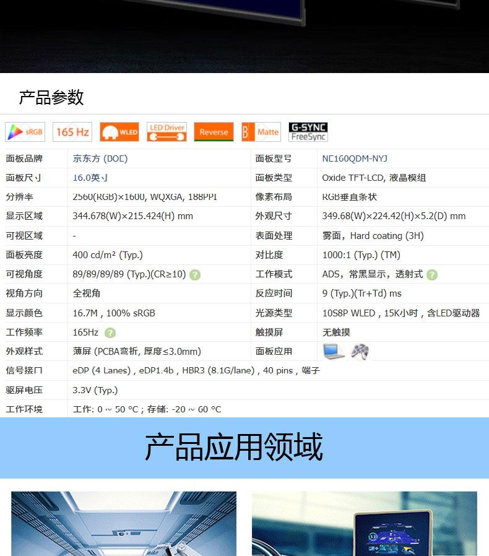Click the 面板品牌 row label
This screenshot has height=556, width=489.
(x=24, y=159)
